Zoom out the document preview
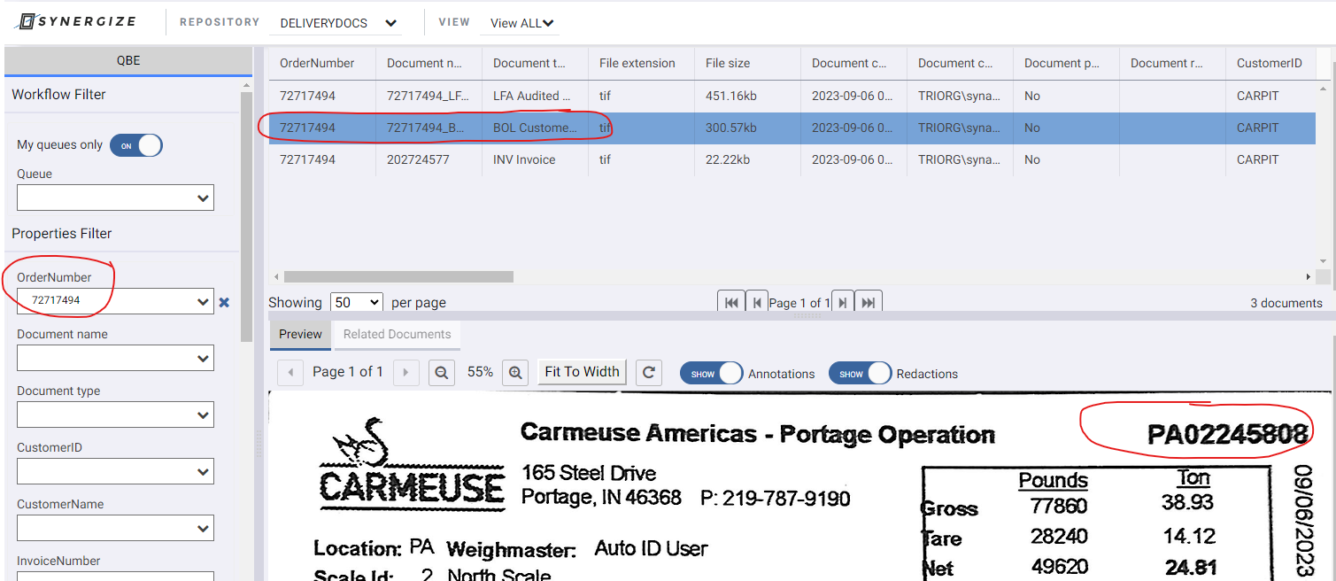Image resolution: width=1336 pixels, height=581 pixels. click(x=441, y=373)
